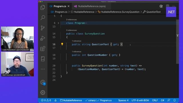Click Matt Soucoup's video thumbnail
The width and height of the screenshot is (183, 103).
click(x=17, y=64)
